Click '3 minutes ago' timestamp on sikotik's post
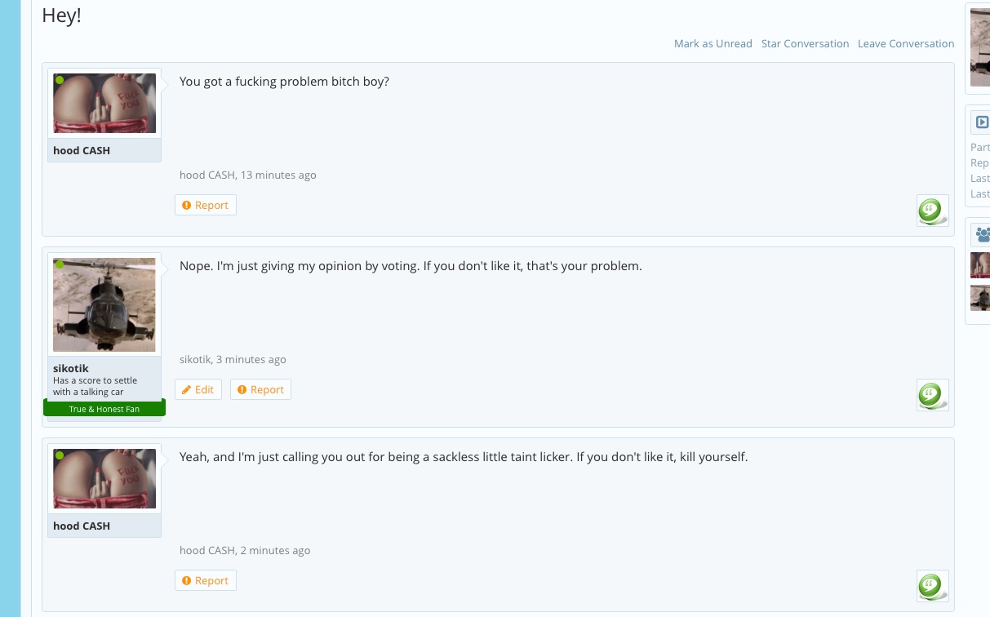Viewport: 990px width, 617px height. click(251, 359)
